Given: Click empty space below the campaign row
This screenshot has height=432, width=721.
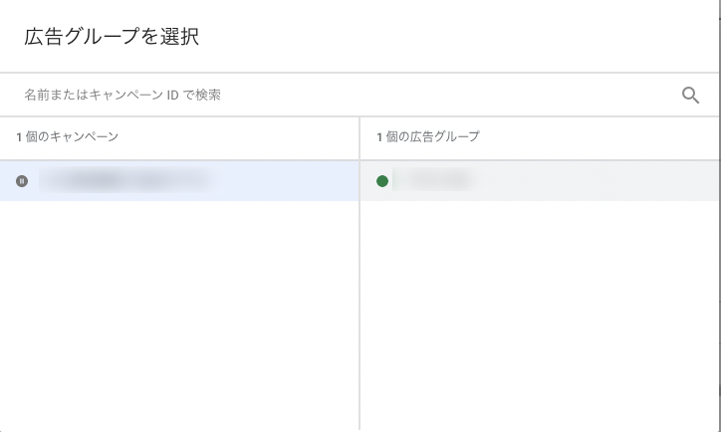Looking at the screenshot, I should point(179,299).
